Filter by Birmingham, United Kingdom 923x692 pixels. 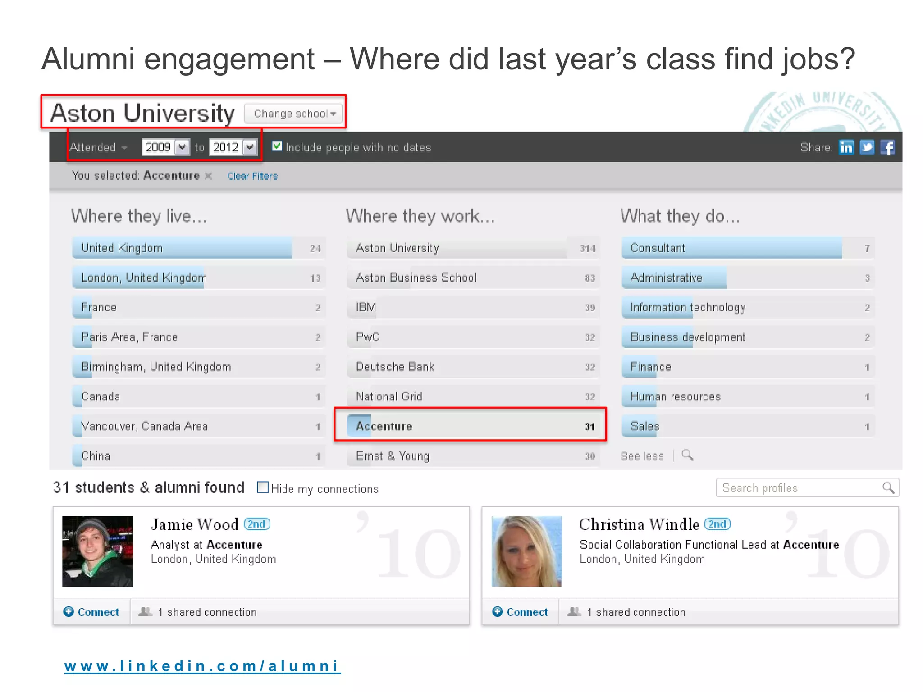(x=198, y=367)
